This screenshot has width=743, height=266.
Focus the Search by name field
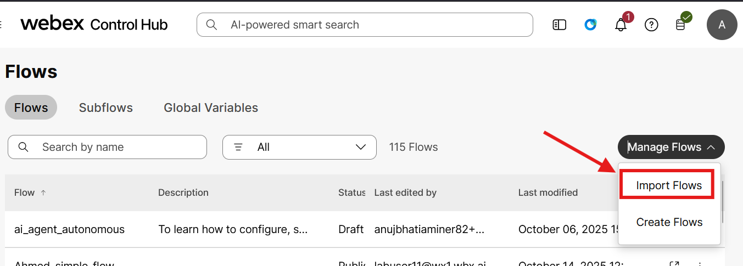107,147
